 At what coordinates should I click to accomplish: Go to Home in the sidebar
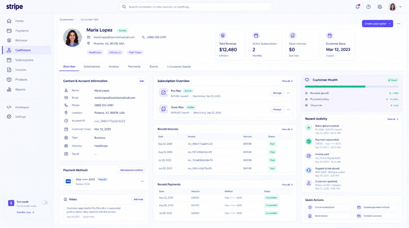click(x=27, y=21)
